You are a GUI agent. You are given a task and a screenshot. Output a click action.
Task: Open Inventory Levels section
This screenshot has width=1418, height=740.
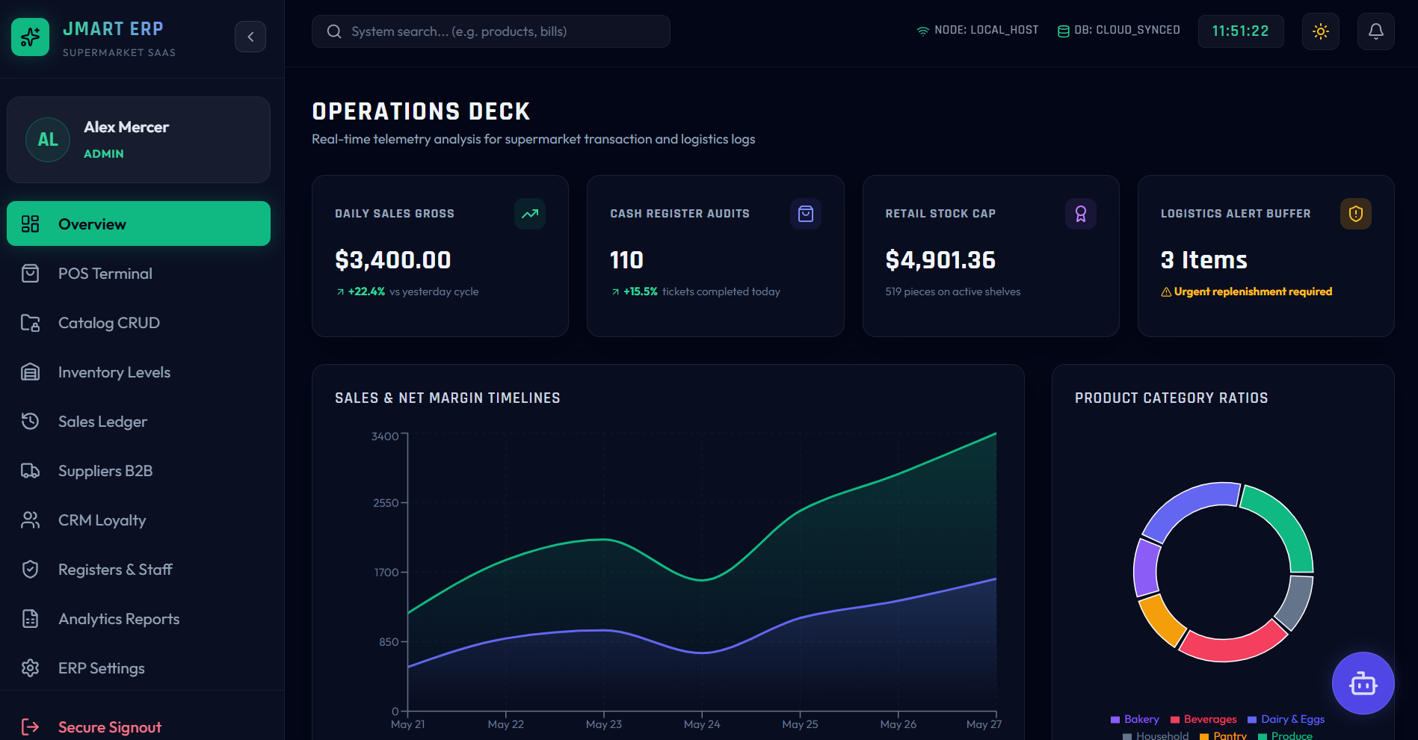coord(138,372)
